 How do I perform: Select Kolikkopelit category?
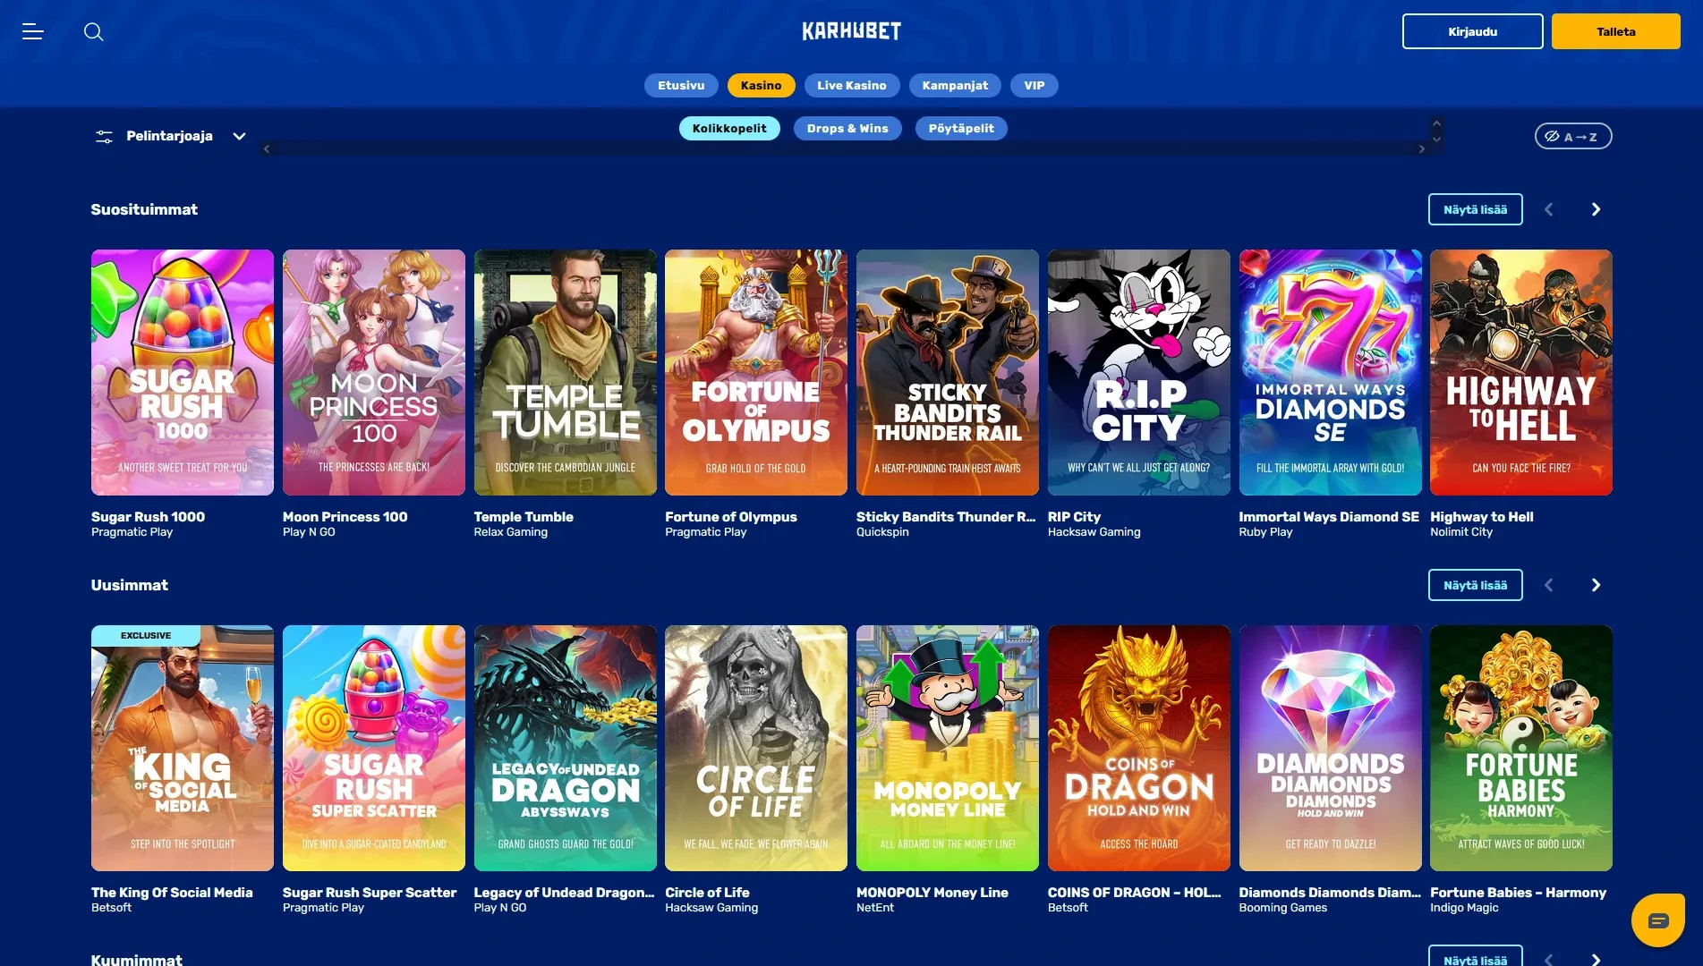[729, 128]
